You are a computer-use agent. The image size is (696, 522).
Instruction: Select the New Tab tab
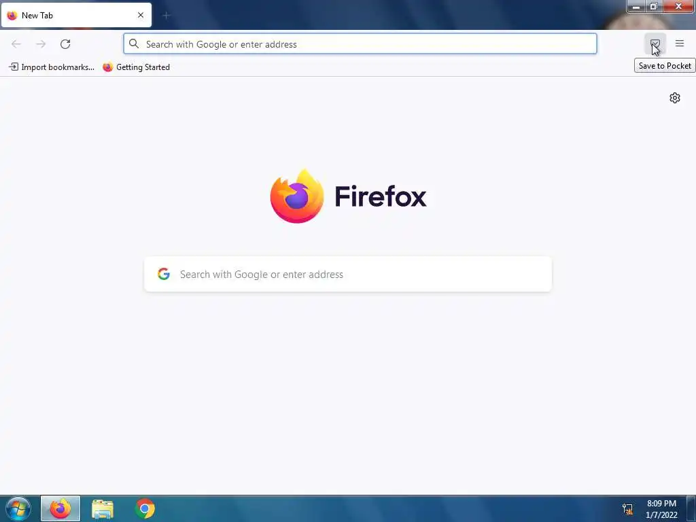[x=76, y=15]
